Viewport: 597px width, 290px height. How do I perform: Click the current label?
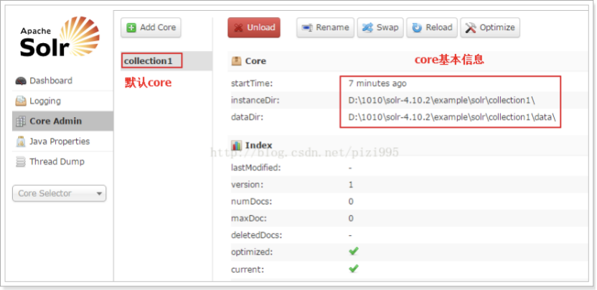click(x=248, y=269)
